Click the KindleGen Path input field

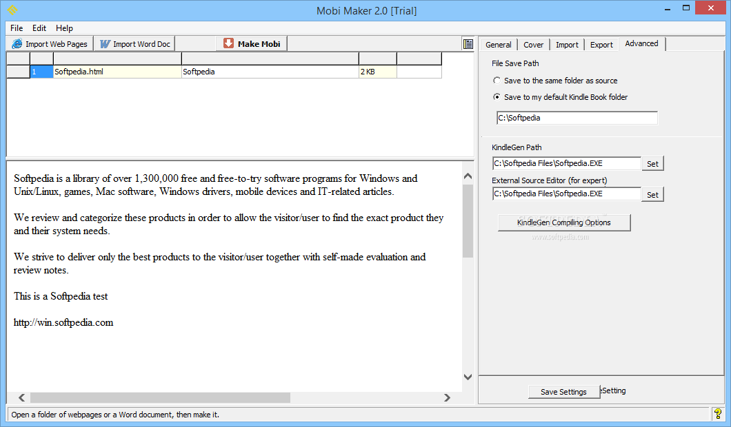(x=566, y=163)
